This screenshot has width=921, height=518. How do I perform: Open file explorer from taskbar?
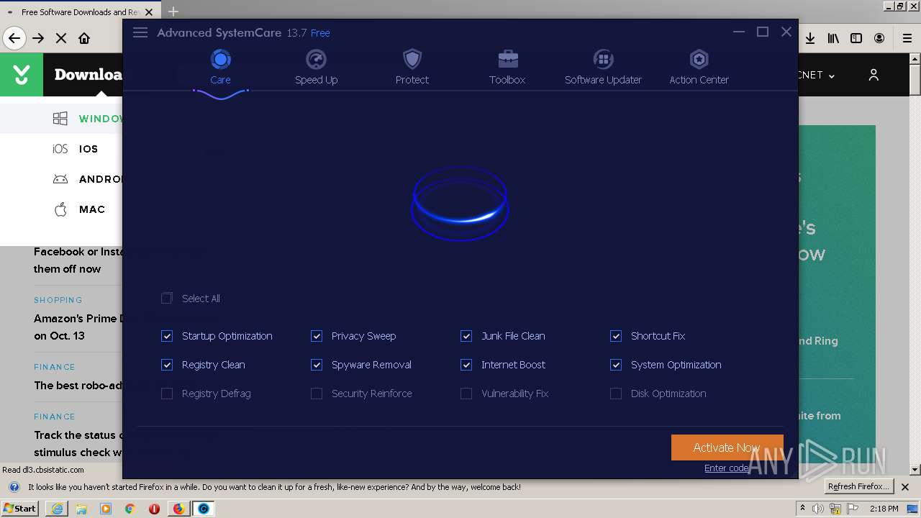pos(81,509)
